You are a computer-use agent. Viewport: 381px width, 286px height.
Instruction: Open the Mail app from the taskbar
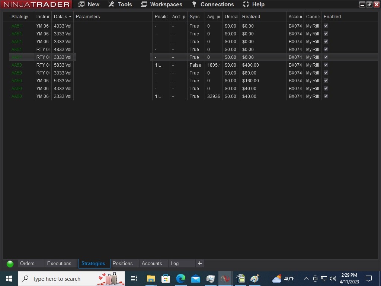click(196, 279)
